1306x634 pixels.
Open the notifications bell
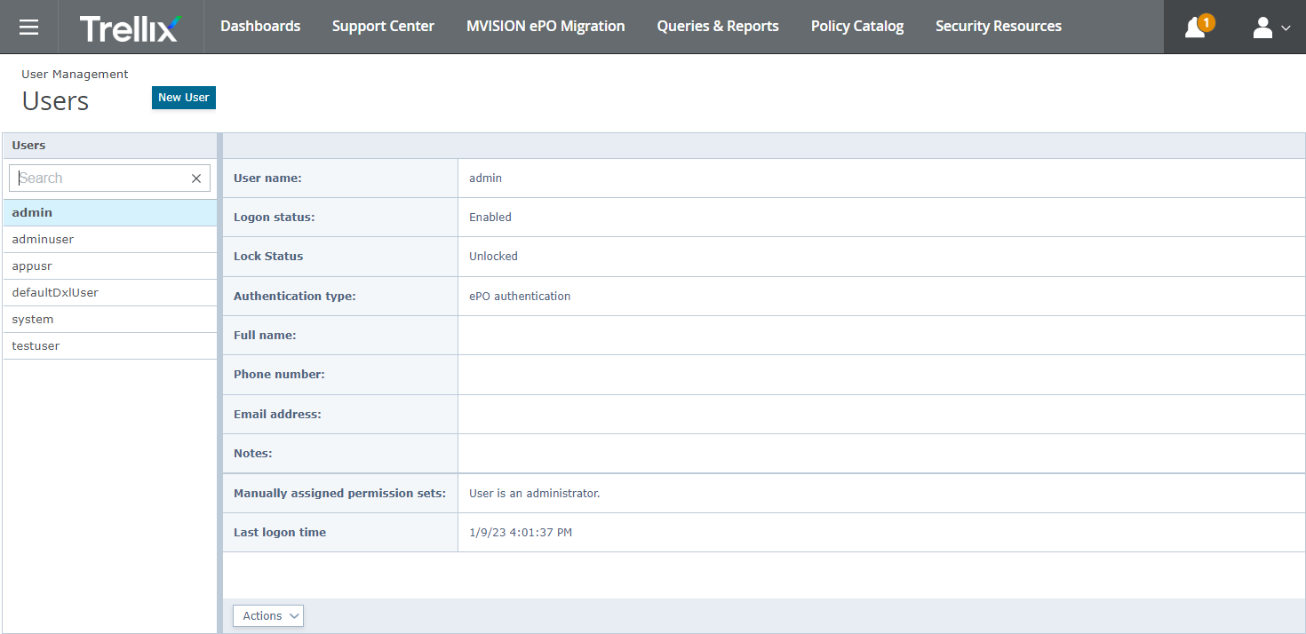[x=1197, y=27]
